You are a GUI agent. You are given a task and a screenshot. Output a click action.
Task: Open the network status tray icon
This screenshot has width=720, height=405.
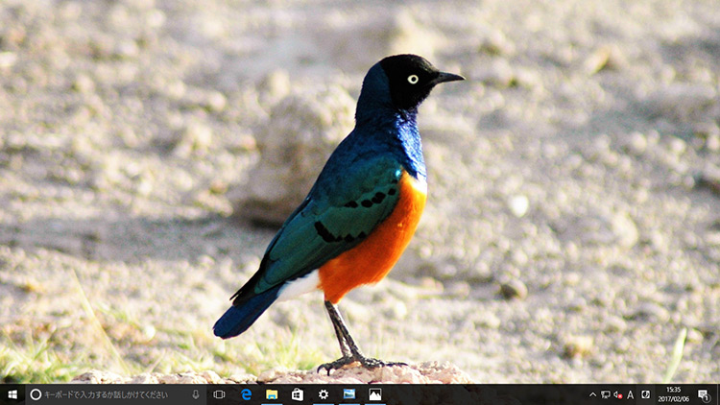(x=605, y=394)
